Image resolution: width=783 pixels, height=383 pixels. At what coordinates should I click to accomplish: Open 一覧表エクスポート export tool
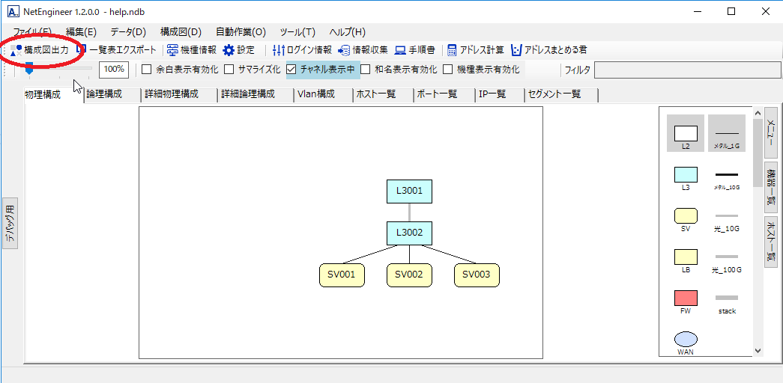tap(117, 50)
